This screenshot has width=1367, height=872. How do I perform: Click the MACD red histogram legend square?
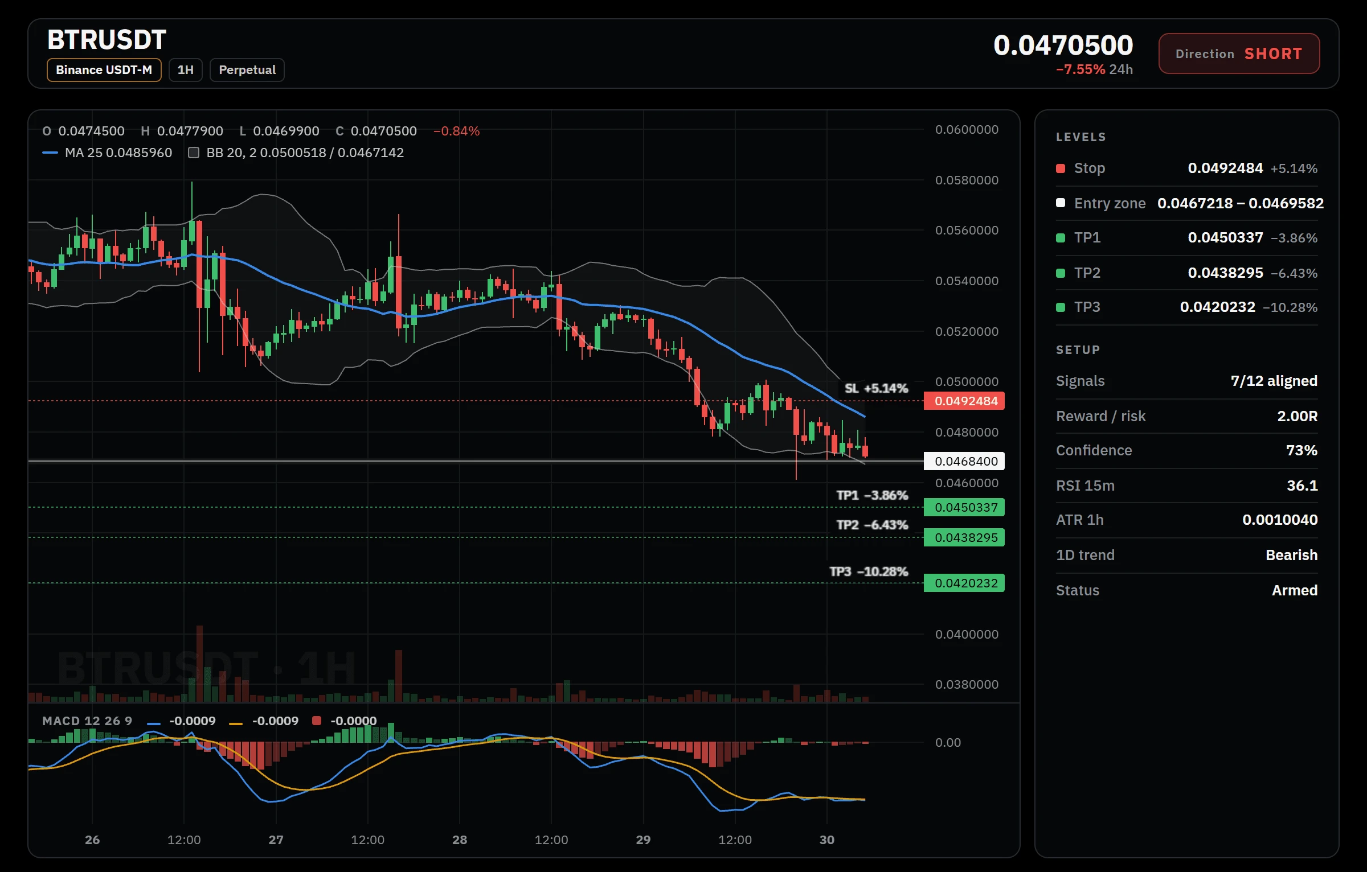(317, 721)
